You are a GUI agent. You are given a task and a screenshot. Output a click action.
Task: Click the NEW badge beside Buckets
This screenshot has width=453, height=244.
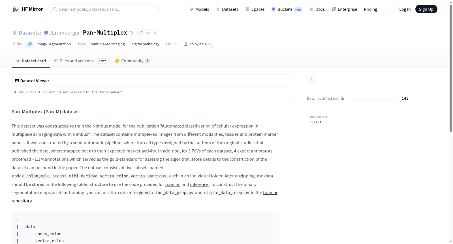(298, 10)
